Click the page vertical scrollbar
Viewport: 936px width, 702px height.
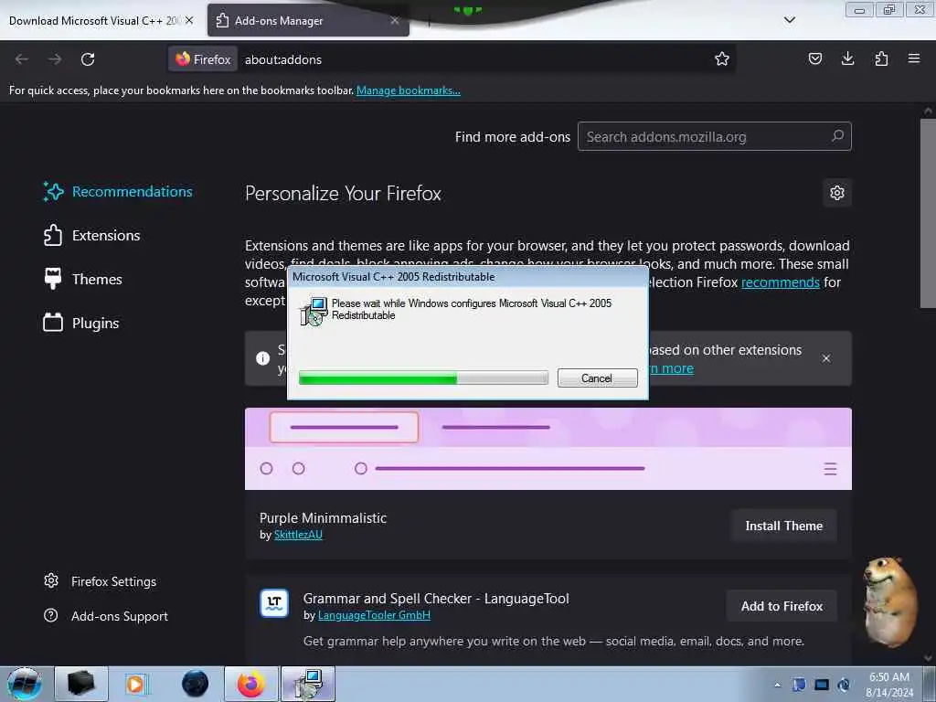tap(928, 213)
